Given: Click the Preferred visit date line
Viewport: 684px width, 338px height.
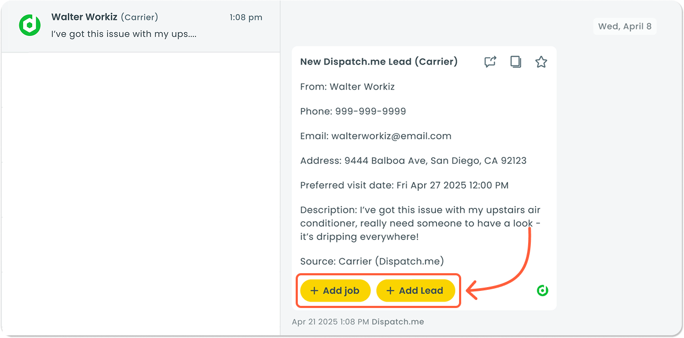Looking at the screenshot, I should pos(404,185).
